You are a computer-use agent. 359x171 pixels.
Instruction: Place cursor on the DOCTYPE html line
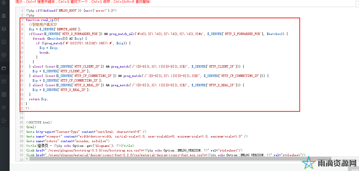pyautogui.click(x=39, y=122)
